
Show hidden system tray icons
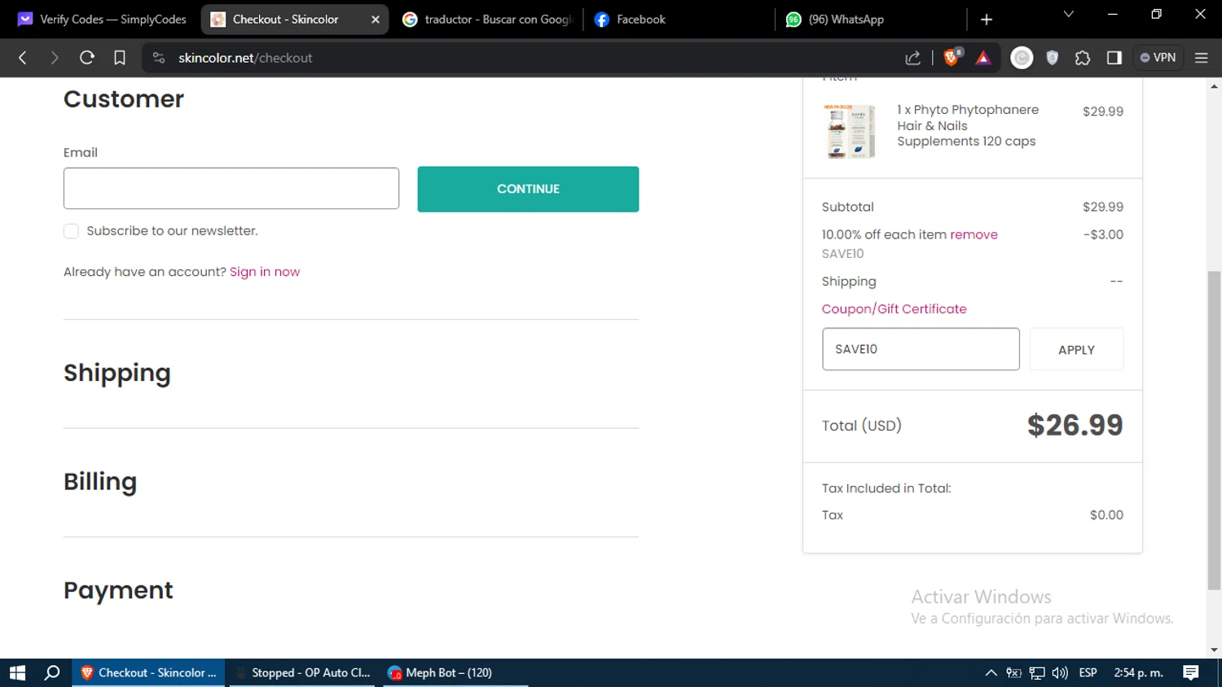(991, 672)
